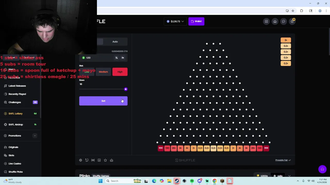Open balance $128.73 currency dropdown
The height and width of the screenshot is (185, 330).
point(175,21)
